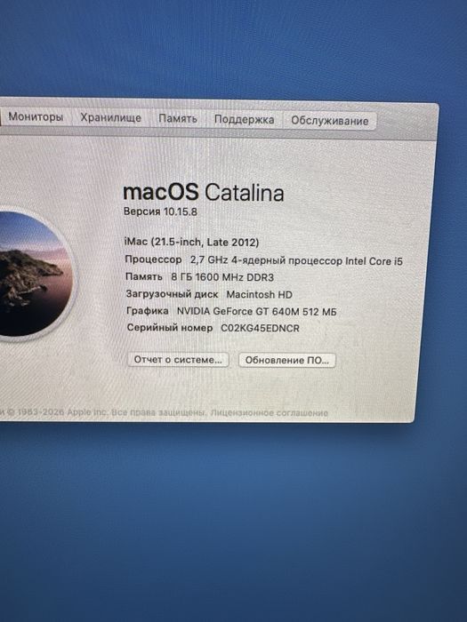
Task: Click the 8 ГБ 1600 MHz DDR3 value
Action: pos(222,277)
